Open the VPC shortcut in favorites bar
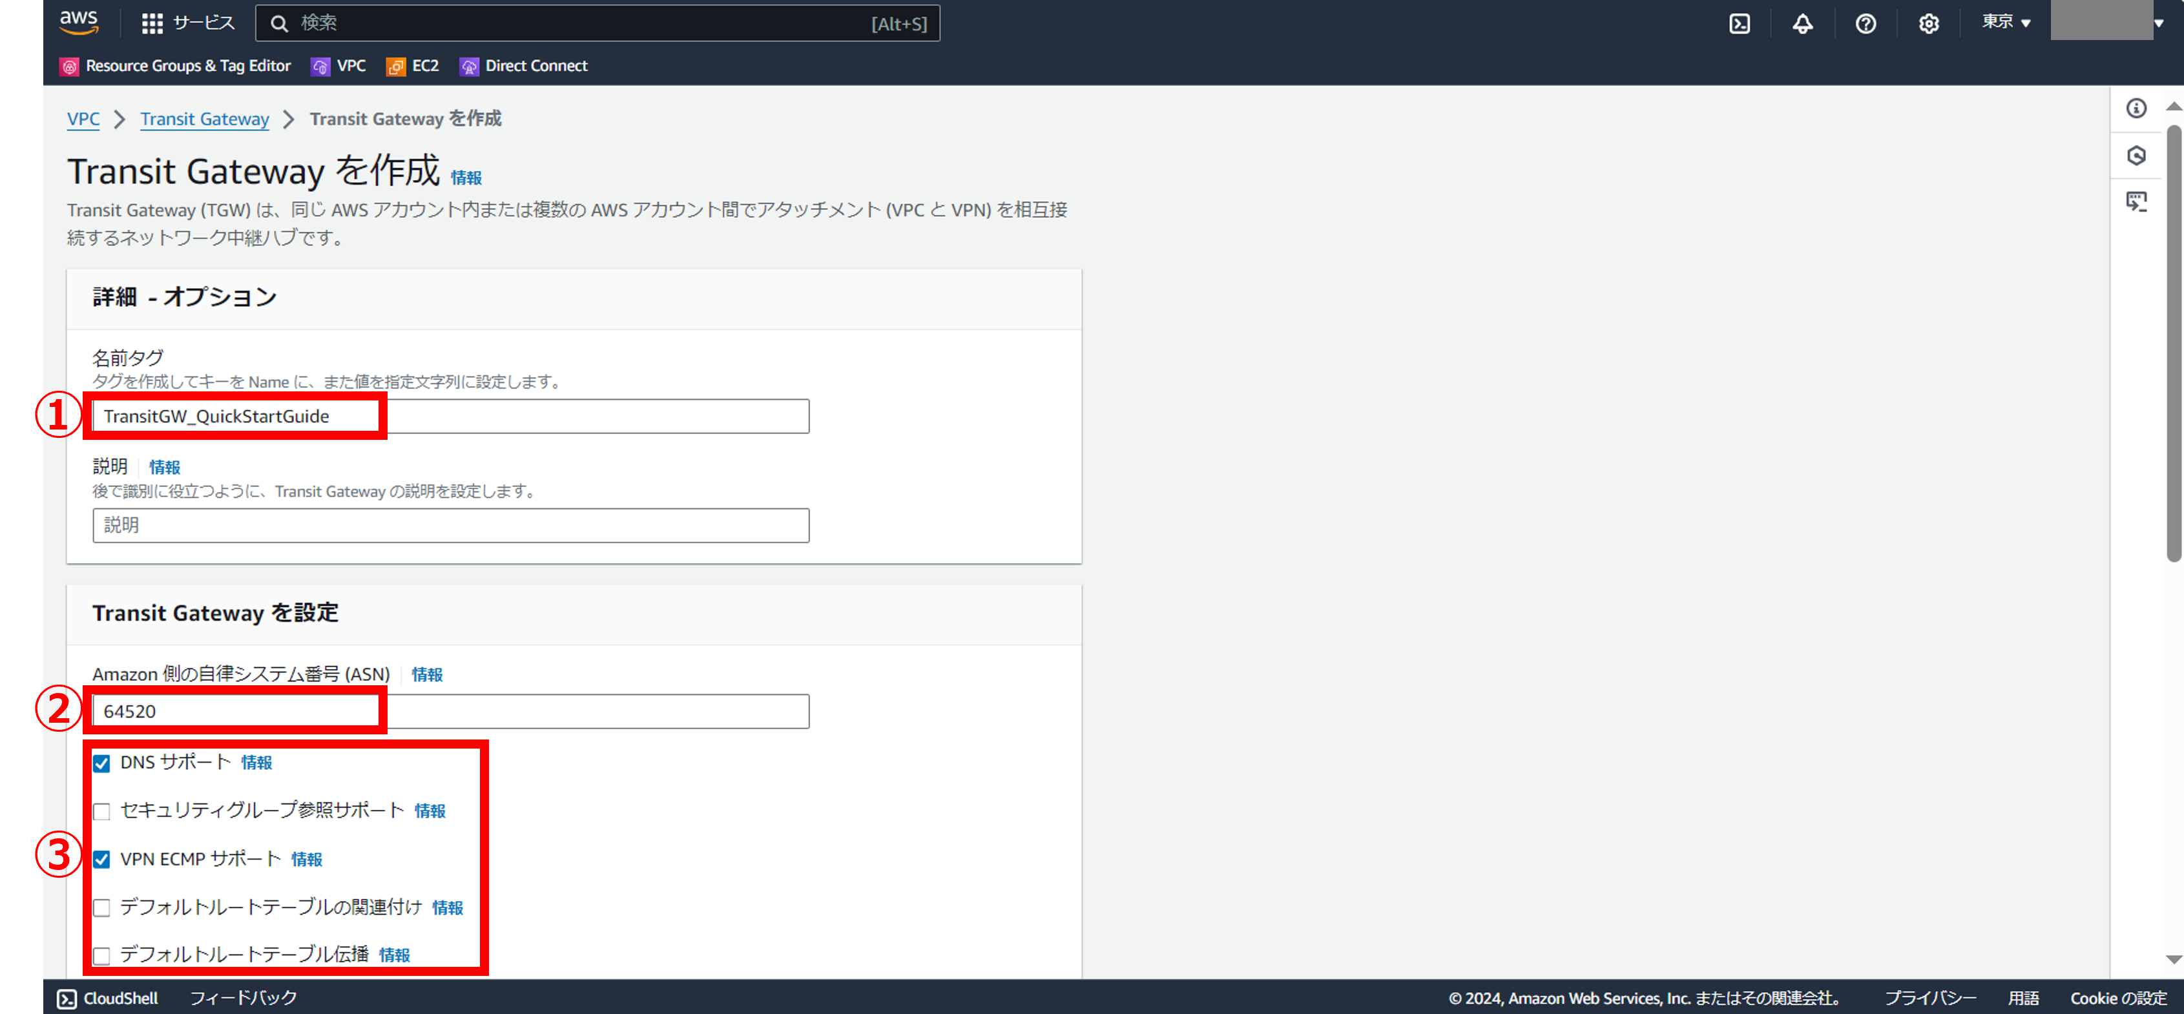The image size is (2184, 1014). click(x=351, y=66)
